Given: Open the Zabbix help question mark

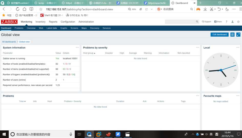Looking at the screenshot, I should (x=227, y=22).
